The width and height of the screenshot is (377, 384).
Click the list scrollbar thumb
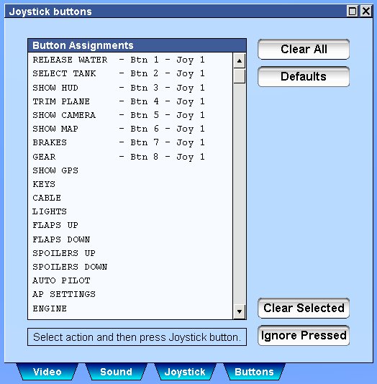[240, 76]
